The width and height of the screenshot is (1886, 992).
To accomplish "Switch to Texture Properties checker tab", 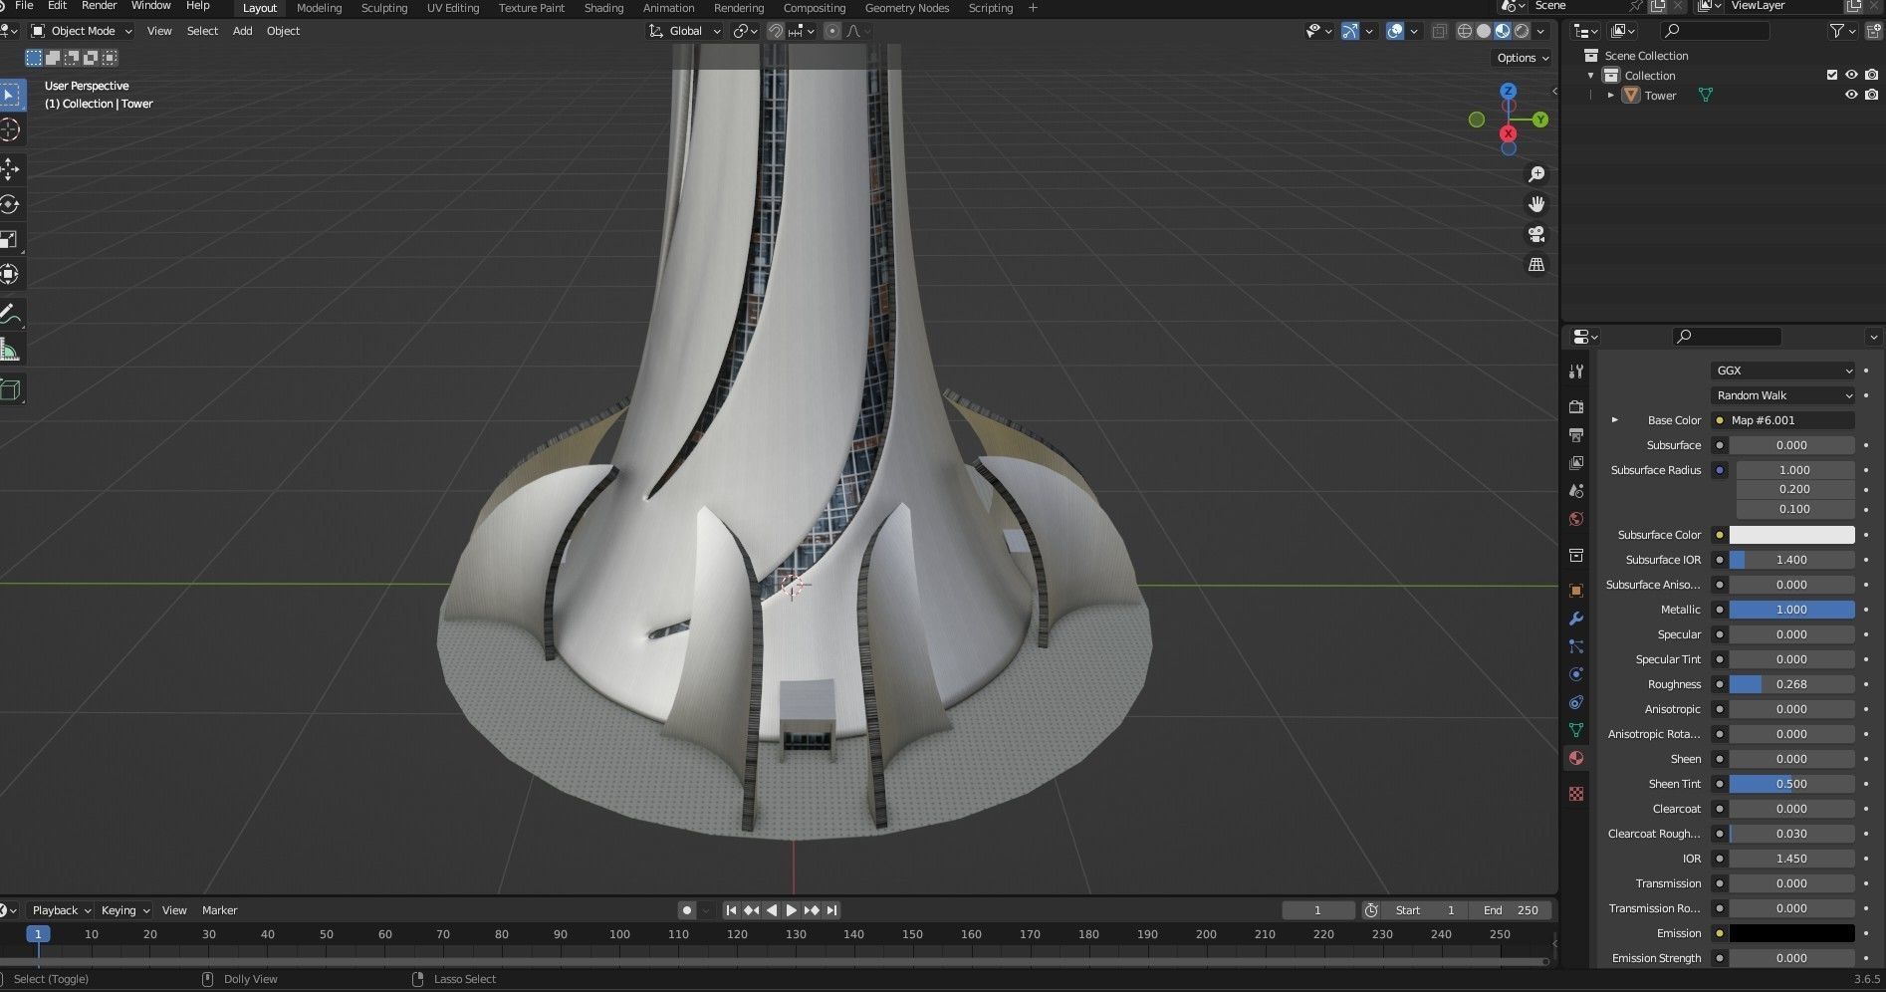I will [1576, 794].
